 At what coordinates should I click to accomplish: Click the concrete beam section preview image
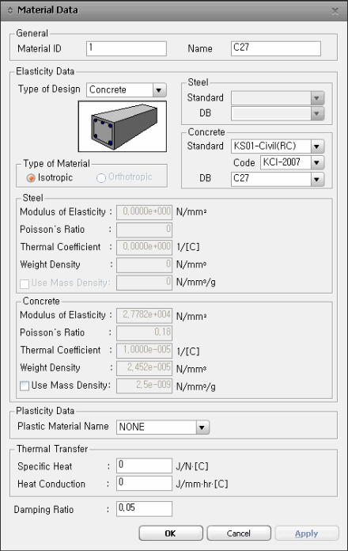coord(123,127)
